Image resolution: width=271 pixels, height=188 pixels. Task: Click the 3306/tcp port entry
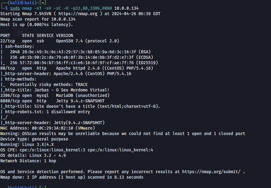pos(10,95)
